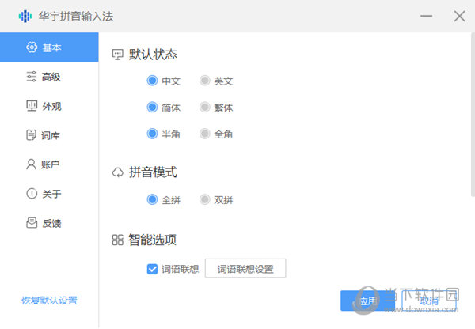The image size is (475, 329).
Task: Click the 取消 cancel button
Action: click(429, 301)
